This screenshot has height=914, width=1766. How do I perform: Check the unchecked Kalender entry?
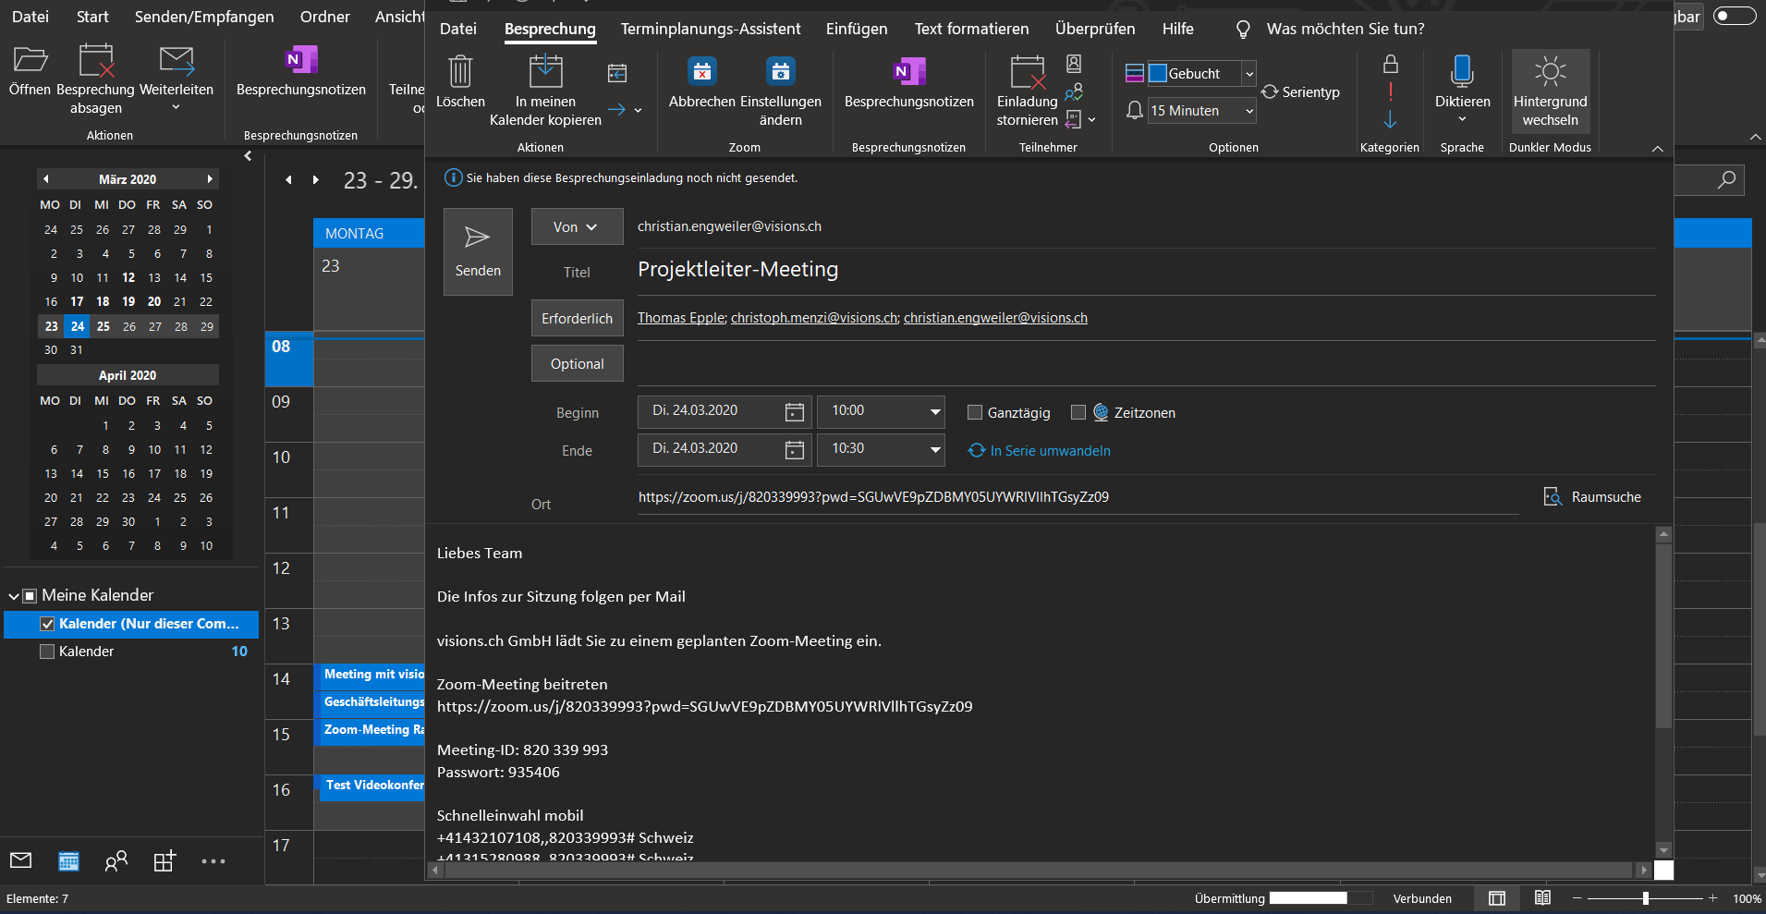[48, 652]
